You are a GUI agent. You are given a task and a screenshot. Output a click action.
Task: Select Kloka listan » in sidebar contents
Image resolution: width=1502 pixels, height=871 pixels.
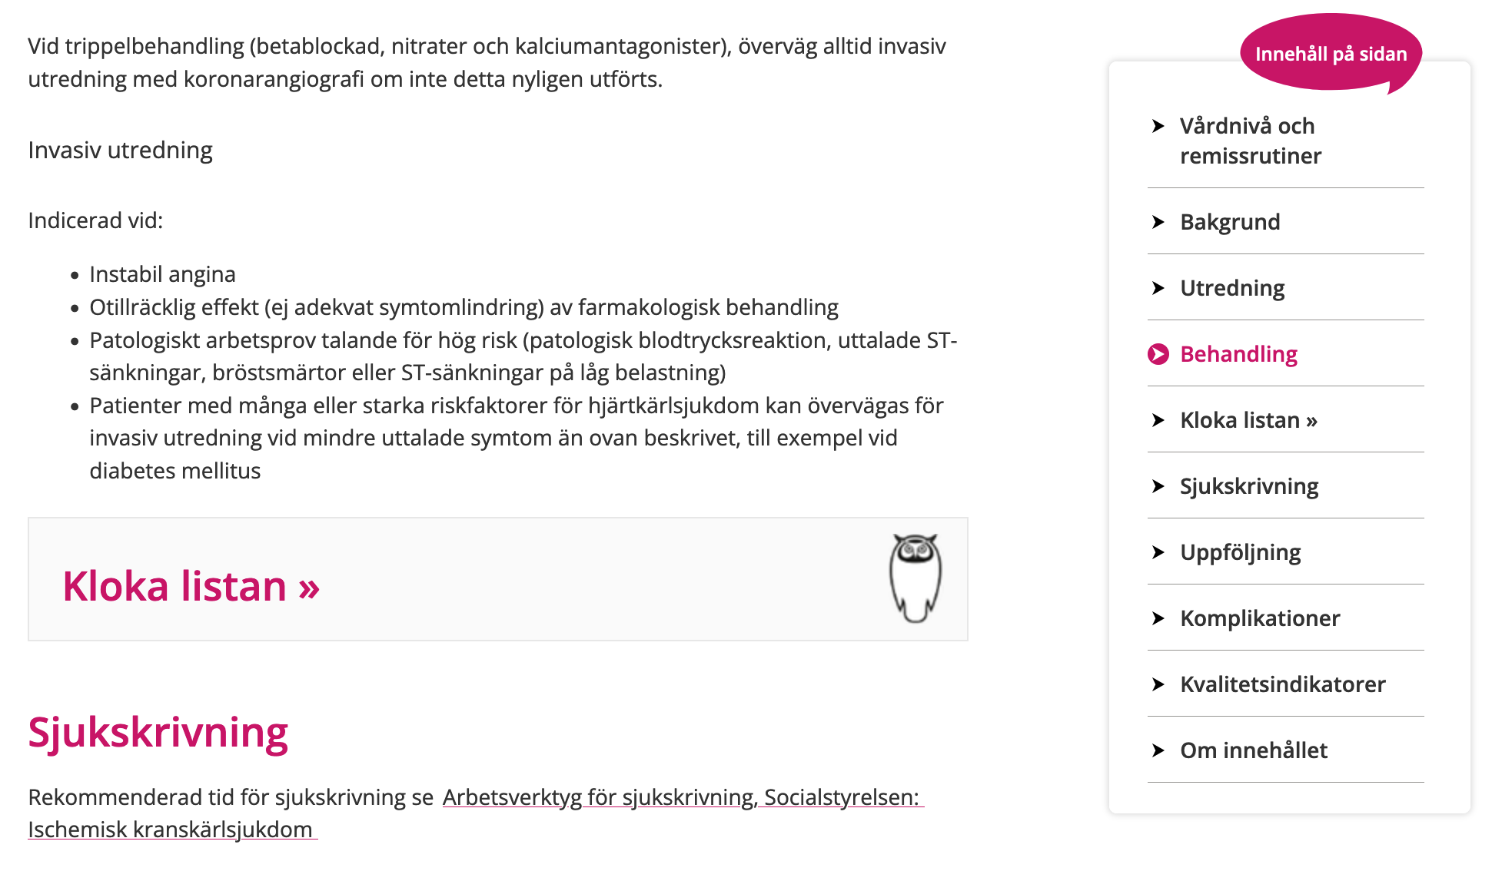[x=1248, y=420]
